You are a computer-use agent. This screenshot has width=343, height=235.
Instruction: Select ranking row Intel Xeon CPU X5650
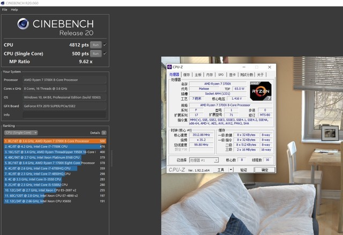[55, 201]
